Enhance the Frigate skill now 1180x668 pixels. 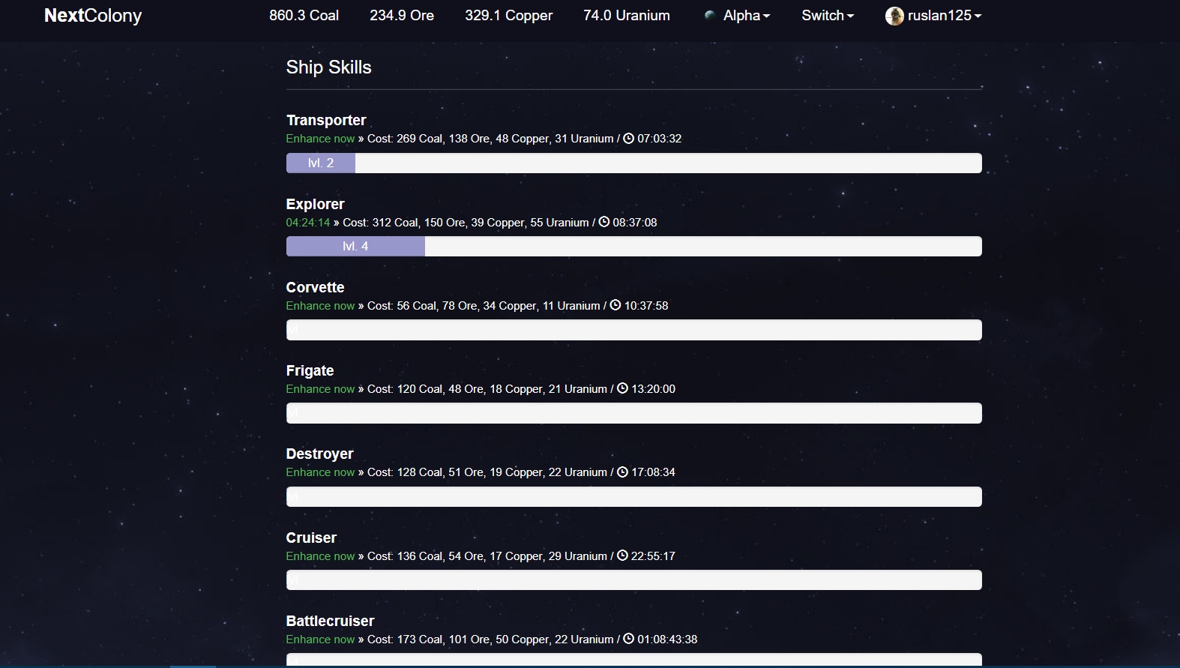pyautogui.click(x=320, y=389)
